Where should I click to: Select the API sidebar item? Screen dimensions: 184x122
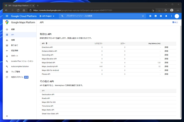point(20,35)
